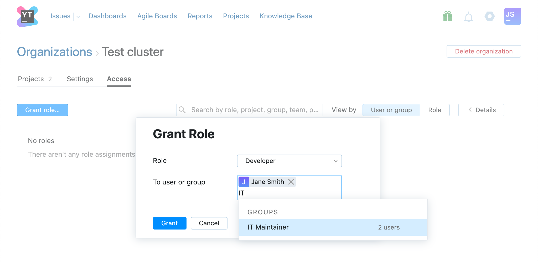538x262 pixels.
Task: Switch to the Settings tab
Action: [x=80, y=79]
